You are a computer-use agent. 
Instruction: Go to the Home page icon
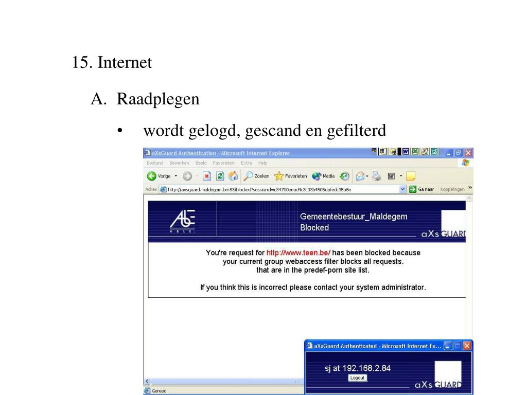pos(233,176)
